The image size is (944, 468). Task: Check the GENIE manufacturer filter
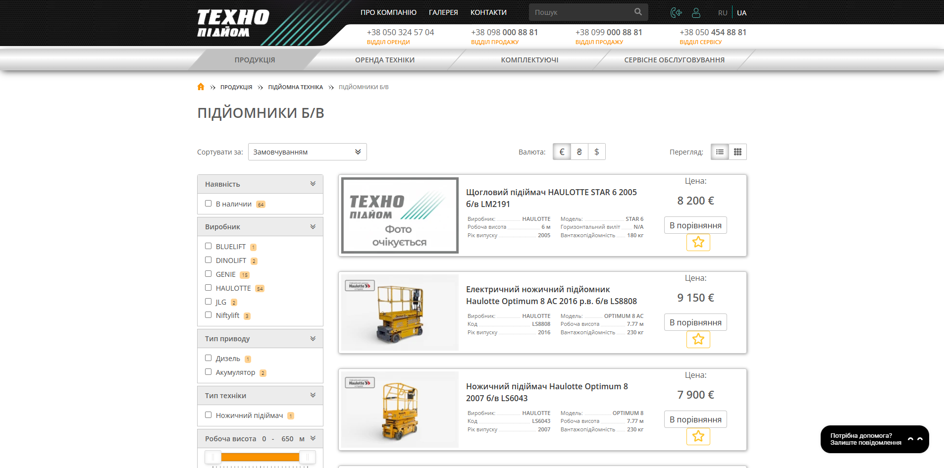pyautogui.click(x=208, y=274)
